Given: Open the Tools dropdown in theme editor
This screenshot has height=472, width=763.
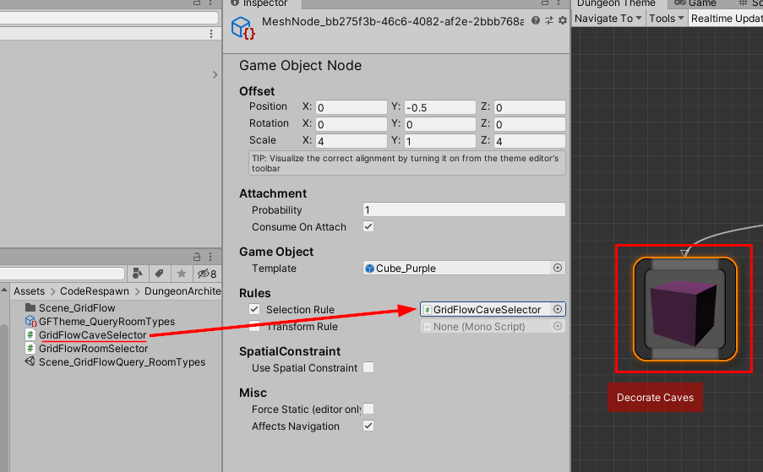Looking at the screenshot, I should (666, 19).
